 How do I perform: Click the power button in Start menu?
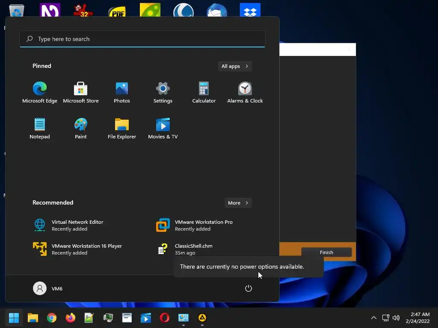(x=249, y=288)
